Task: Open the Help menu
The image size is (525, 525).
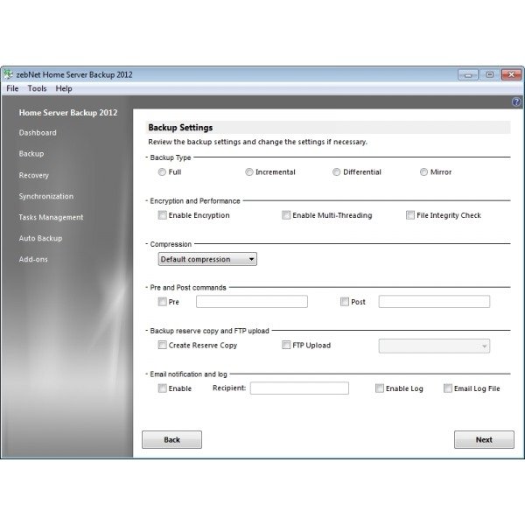Action: point(64,88)
